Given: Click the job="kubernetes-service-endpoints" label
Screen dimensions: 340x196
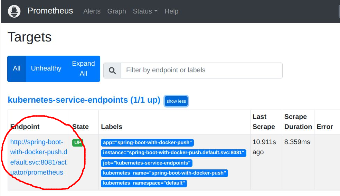Looking at the screenshot, I should coord(147,163).
